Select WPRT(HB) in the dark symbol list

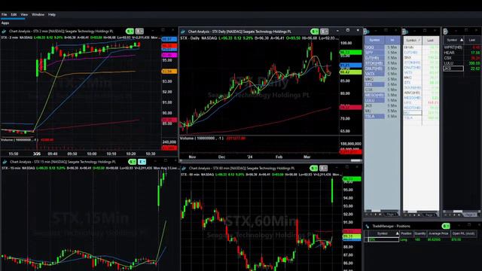click(x=462, y=47)
